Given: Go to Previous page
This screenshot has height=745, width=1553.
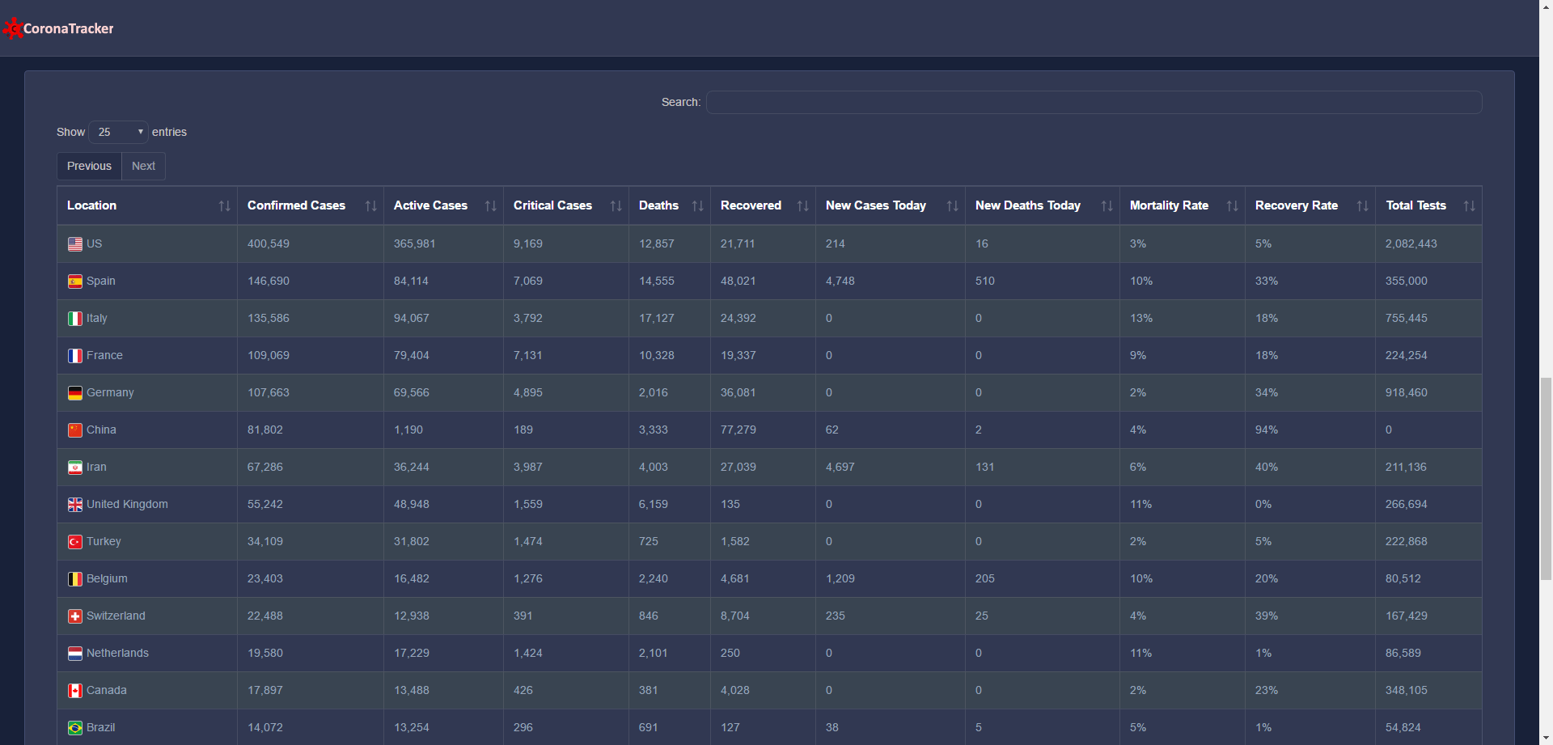Looking at the screenshot, I should tap(89, 166).
